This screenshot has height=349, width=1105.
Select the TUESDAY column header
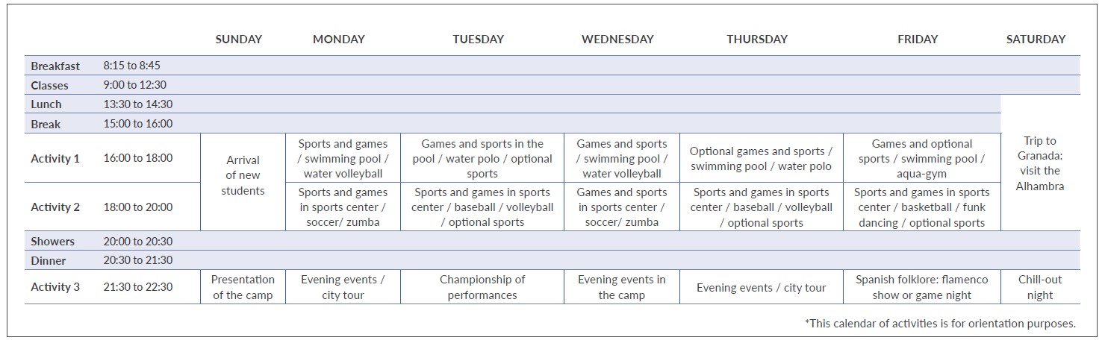[478, 40]
